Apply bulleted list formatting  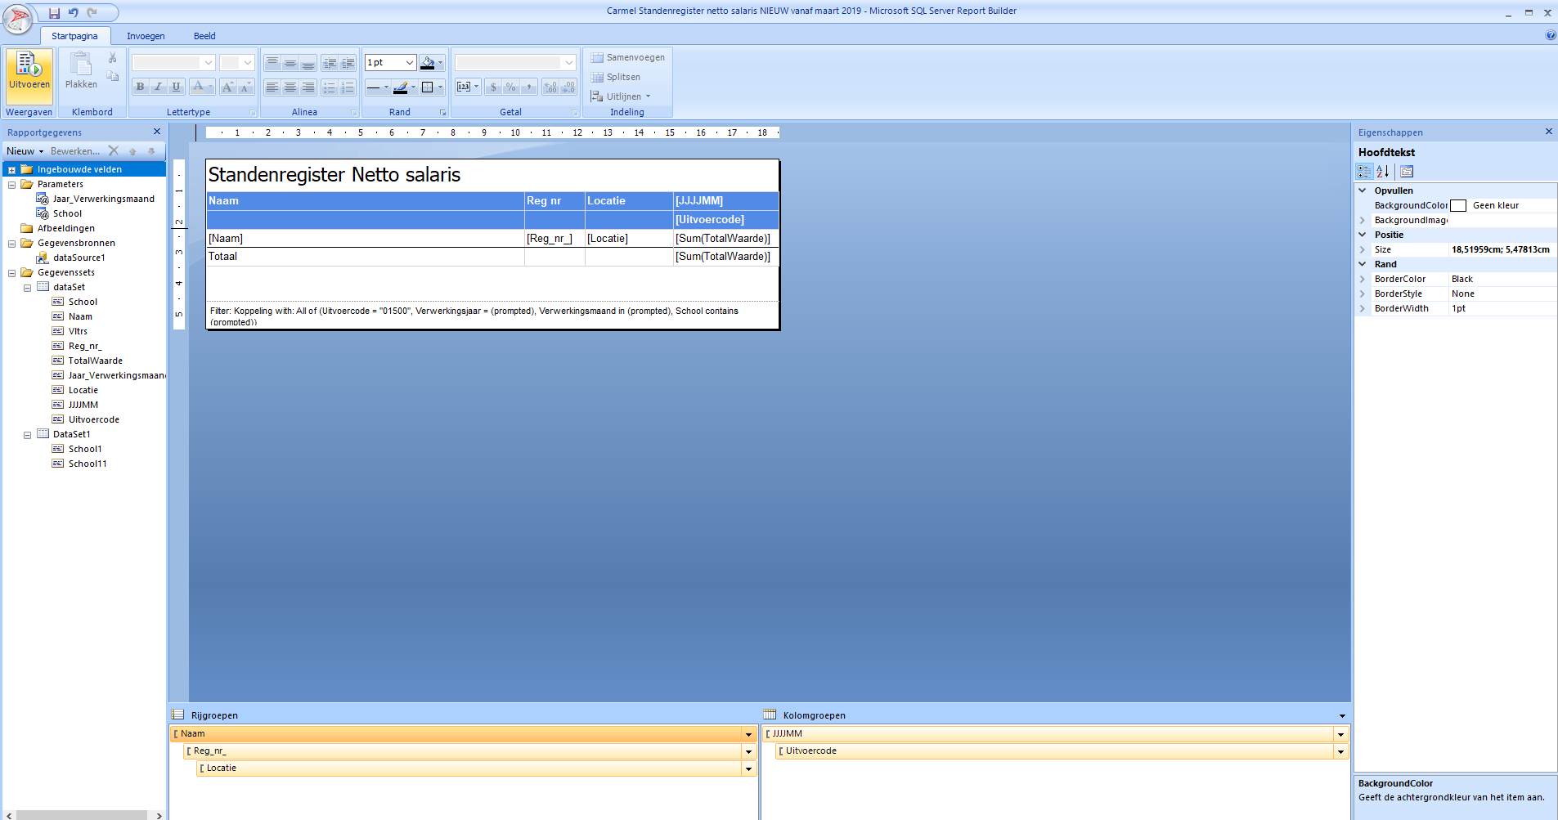(x=330, y=87)
